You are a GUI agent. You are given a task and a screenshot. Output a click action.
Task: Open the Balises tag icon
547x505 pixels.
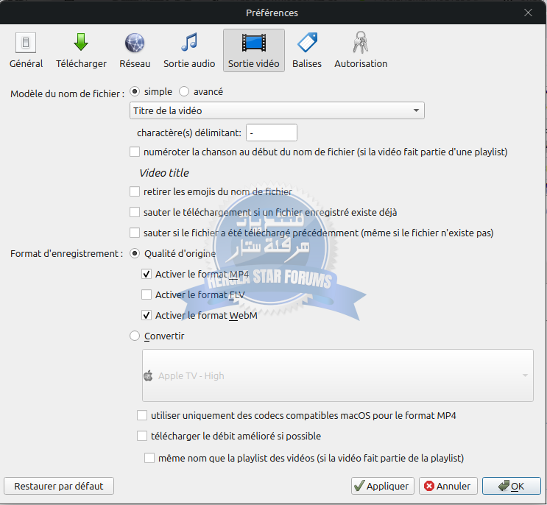point(306,43)
